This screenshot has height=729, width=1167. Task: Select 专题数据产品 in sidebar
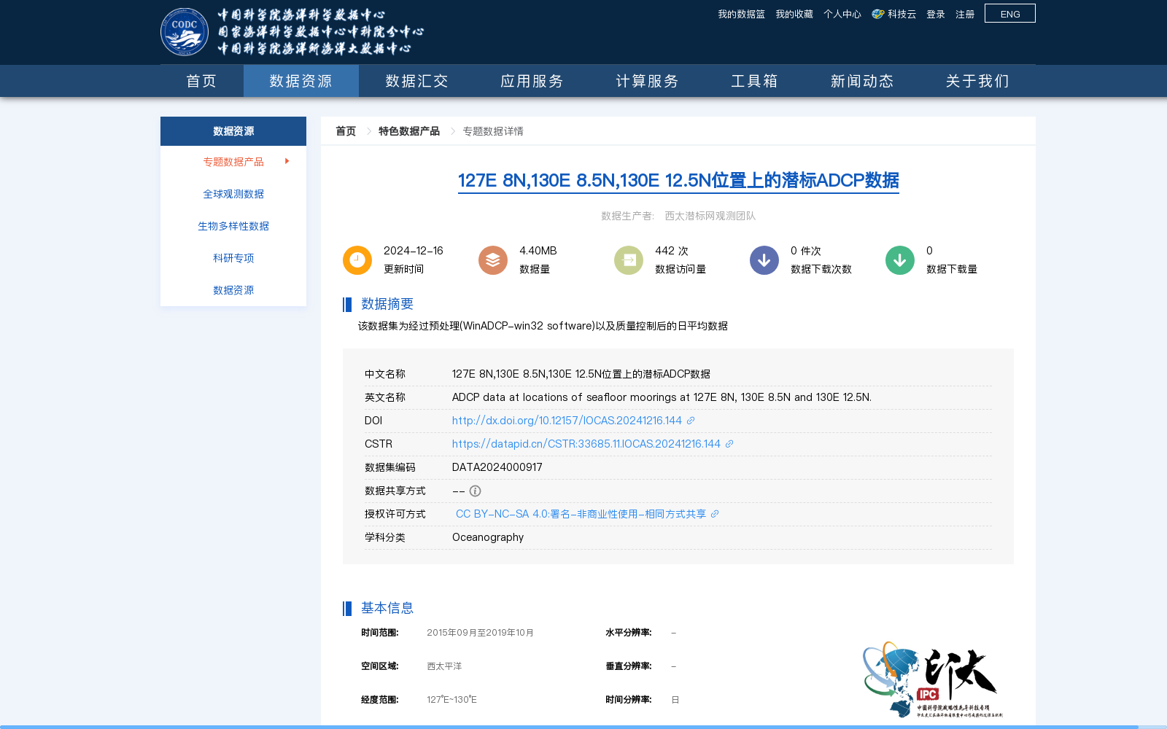tap(233, 162)
